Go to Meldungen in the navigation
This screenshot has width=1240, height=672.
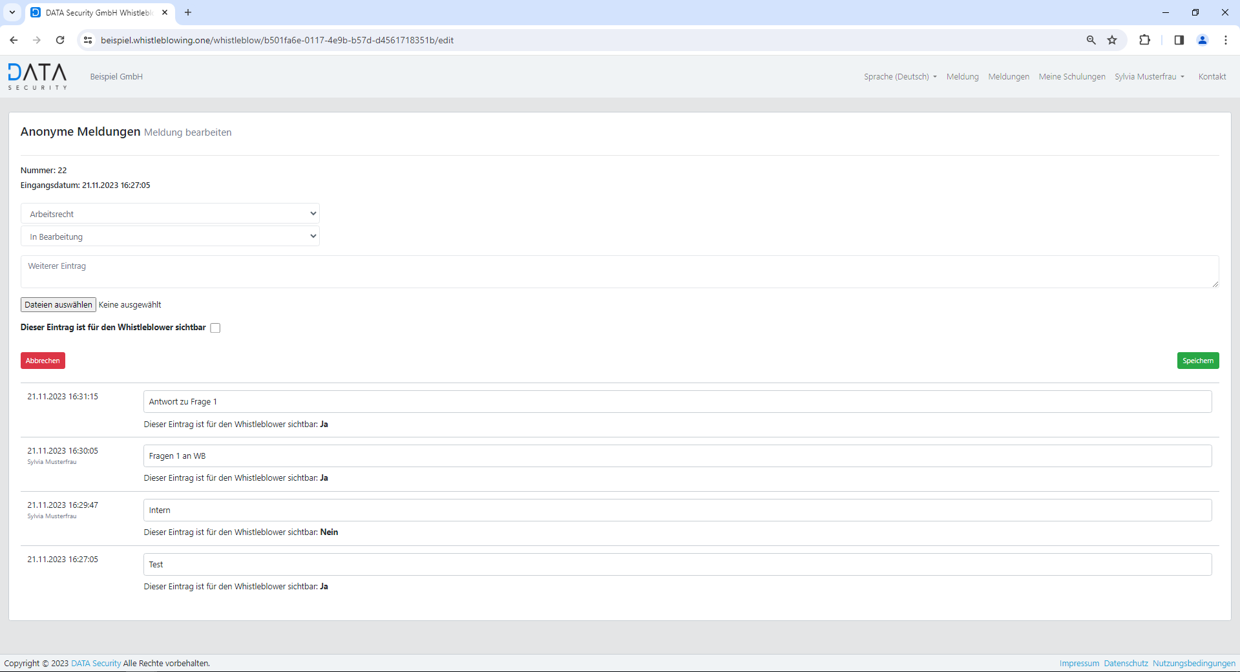click(1008, 77)
